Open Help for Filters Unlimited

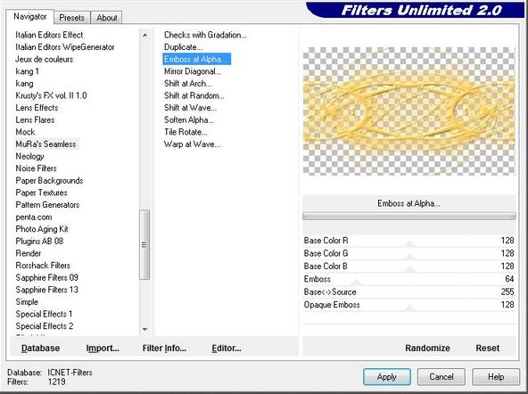[x=496, y=377]
